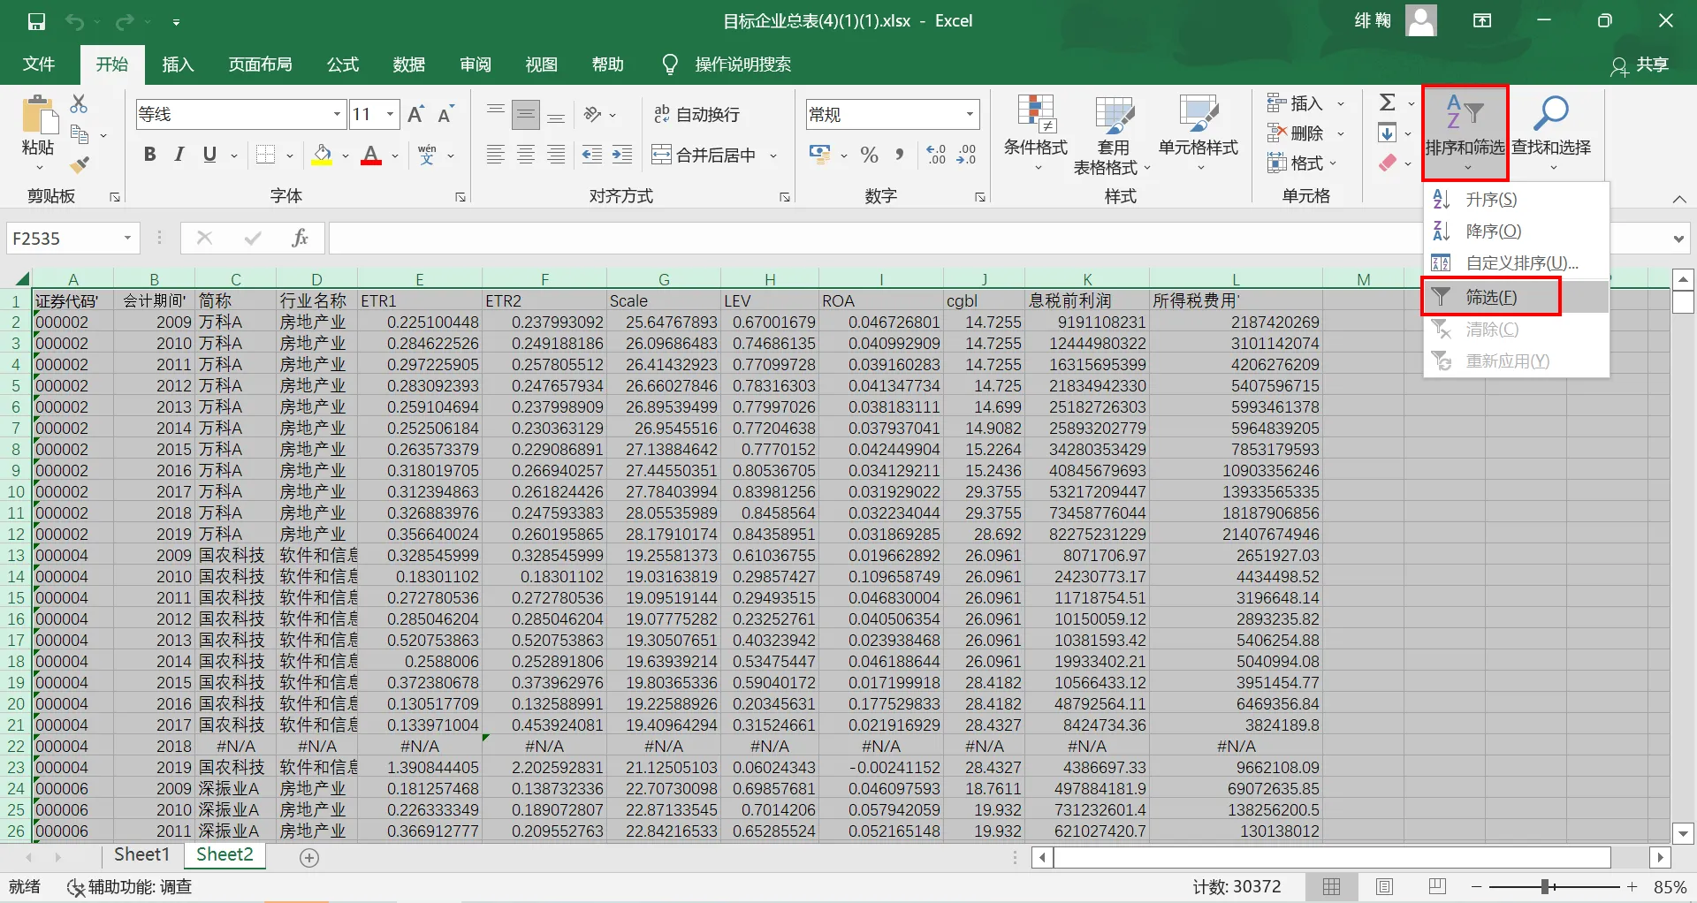Toggle Wrap Text (自动换行)

click(x=696, y=115)
